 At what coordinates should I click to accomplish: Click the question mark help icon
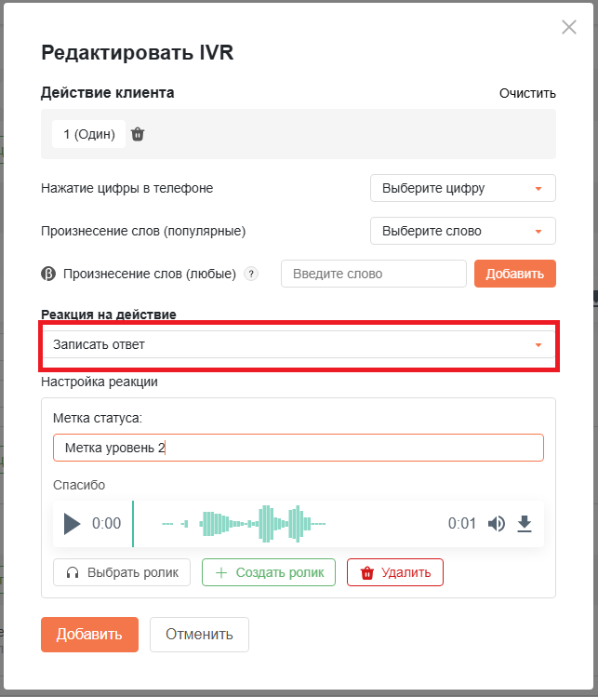pos(251,274)
